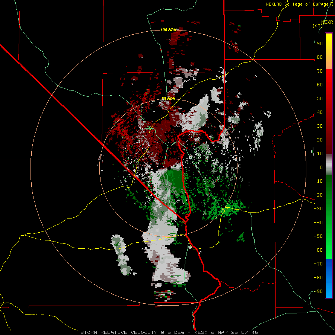Viewport: 335px width, 335px height.
Task: Click the storm relative velocity caption at bottom
Action: coord(169,332)
